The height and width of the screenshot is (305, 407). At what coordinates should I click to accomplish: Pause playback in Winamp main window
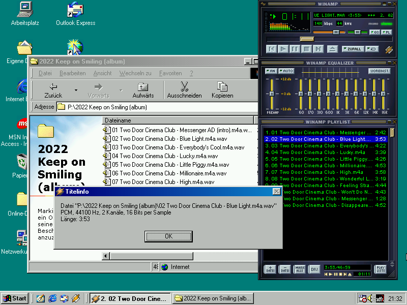point(295,49)
